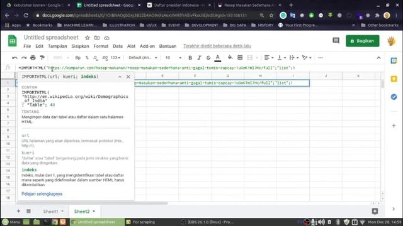This screenshot has width=403, height=226.
Task: Format as currency Rp
Action: 78,58
